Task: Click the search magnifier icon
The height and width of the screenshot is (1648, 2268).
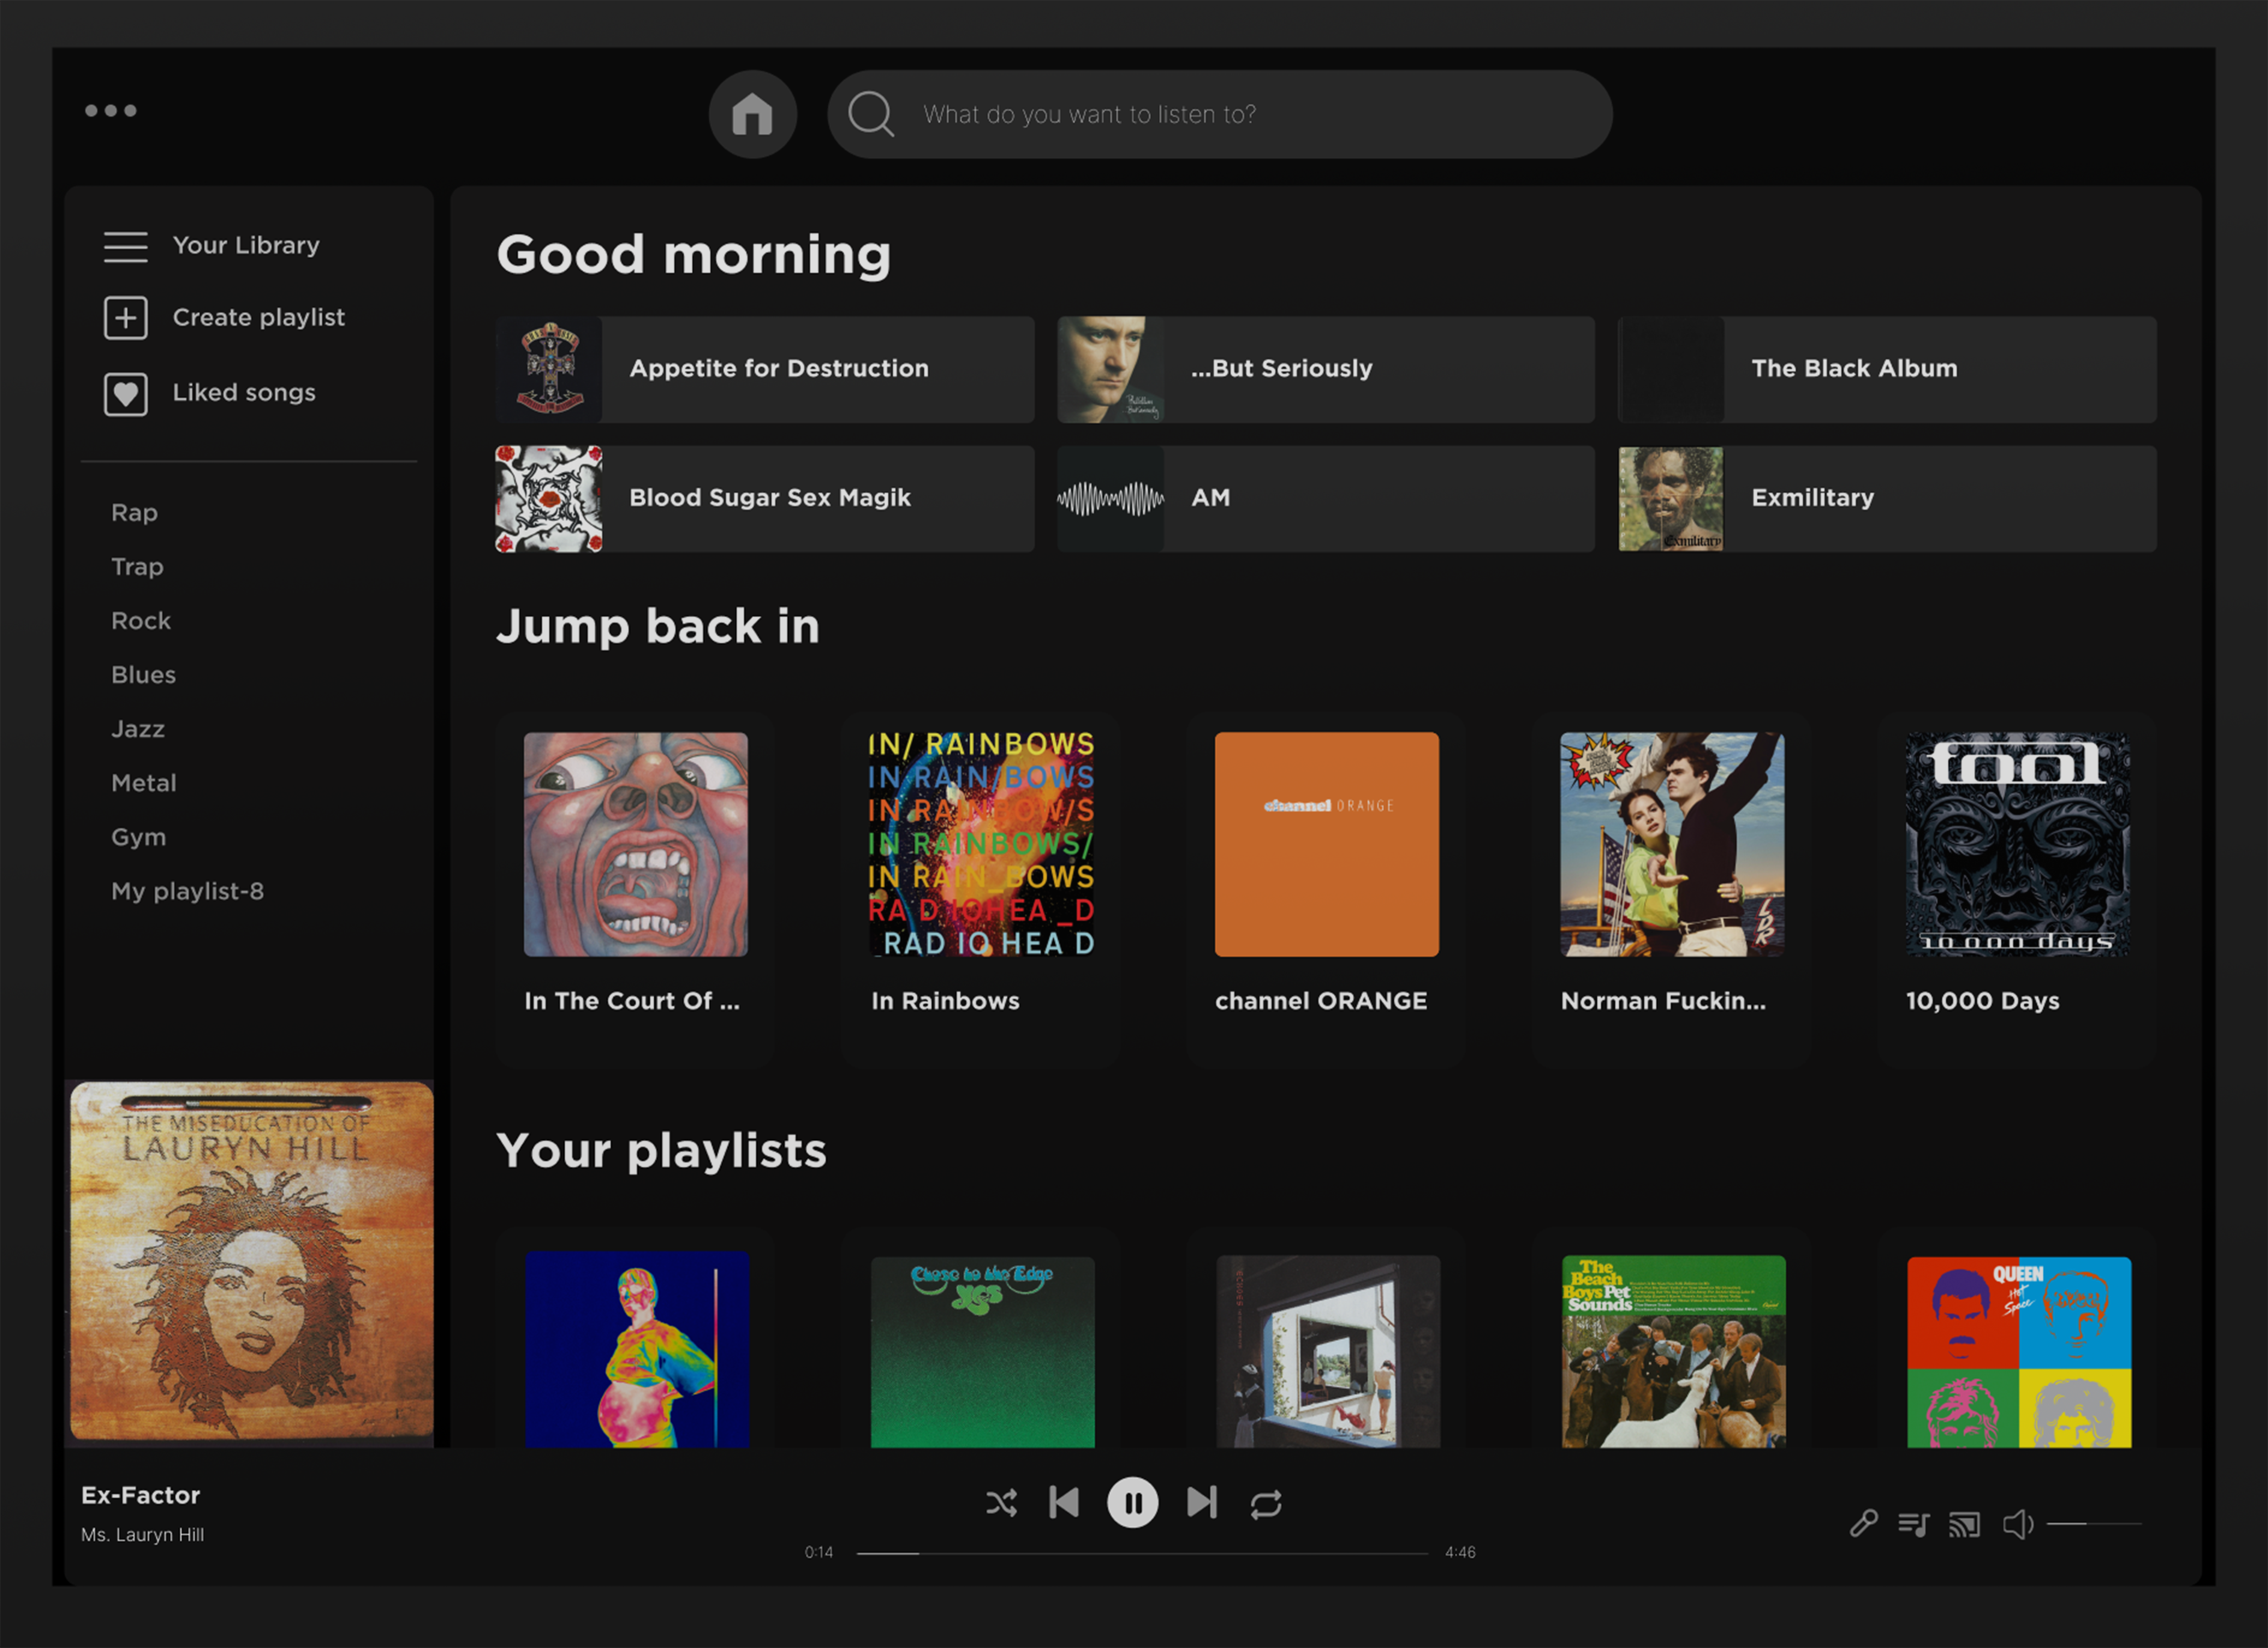Action: (x=871, y=114)
